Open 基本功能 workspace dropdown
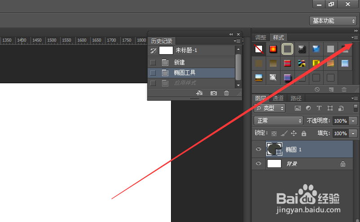Viewport: 360px width, 222px height. pyautogui.click(x=333, y=21)
